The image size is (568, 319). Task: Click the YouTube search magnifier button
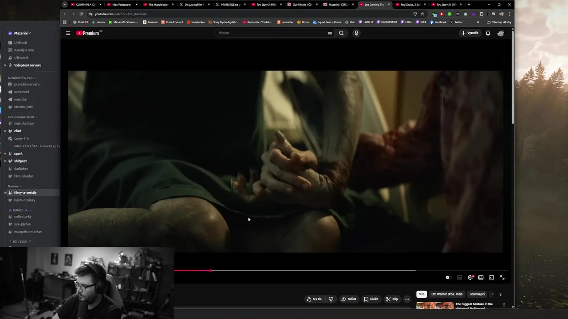341,33
